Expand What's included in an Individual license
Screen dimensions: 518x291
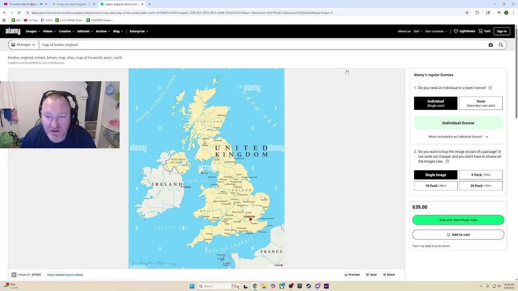click(x=458, y=137)
